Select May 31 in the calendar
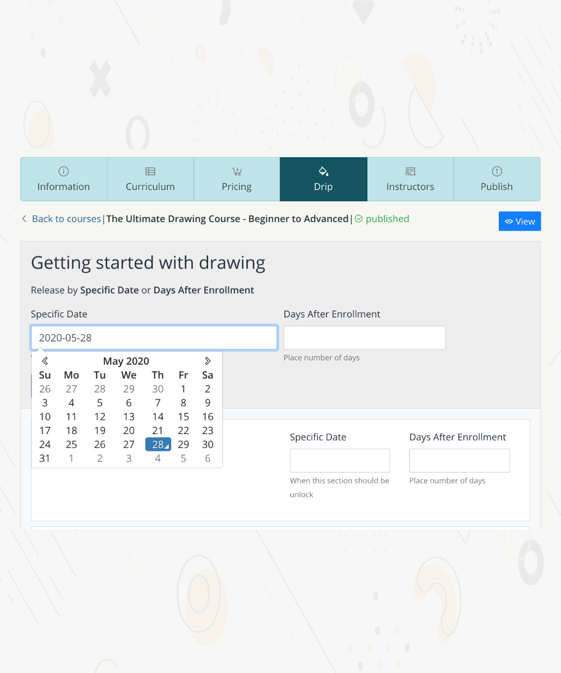The width and height of the screenshot is (561, 673). tap(45, 459)
